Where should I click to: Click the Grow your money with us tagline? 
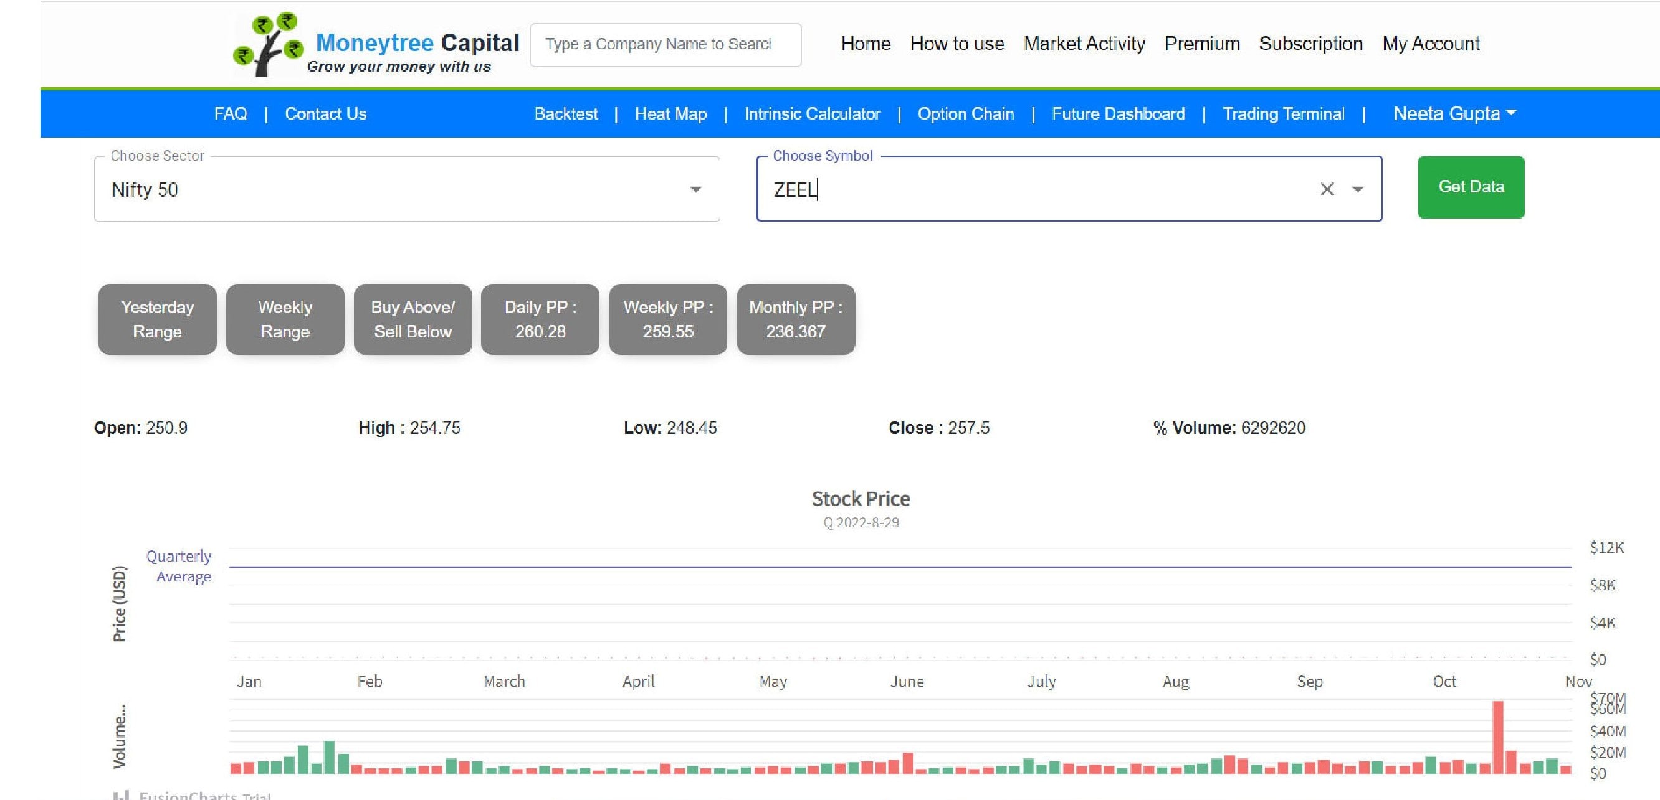(399, 67)
